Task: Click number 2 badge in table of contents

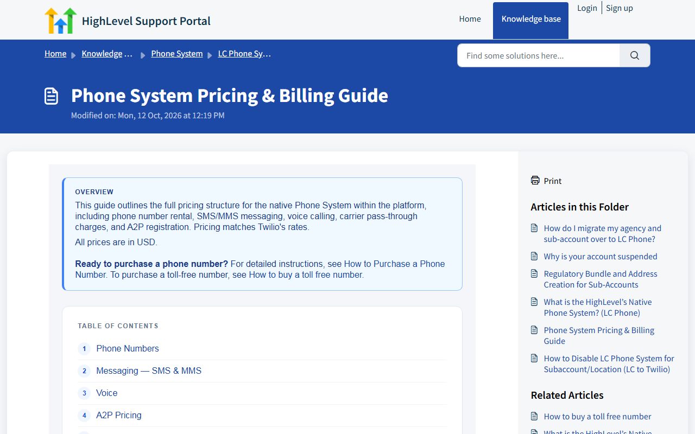Action: (x=84, y=371)
